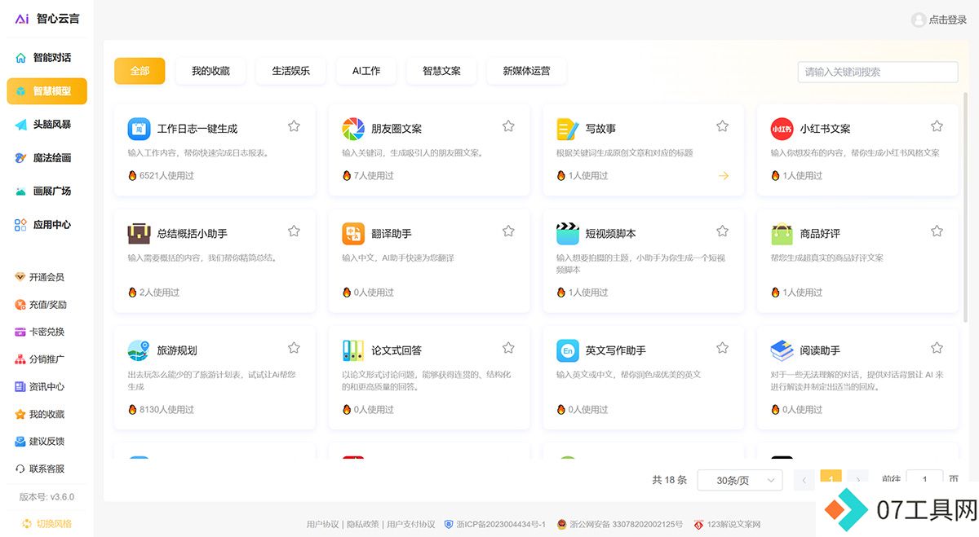This screenshot has height=537, width=979.
Task: Favorite 论文式回答 with its star
Action: click(x=508, y=348)
